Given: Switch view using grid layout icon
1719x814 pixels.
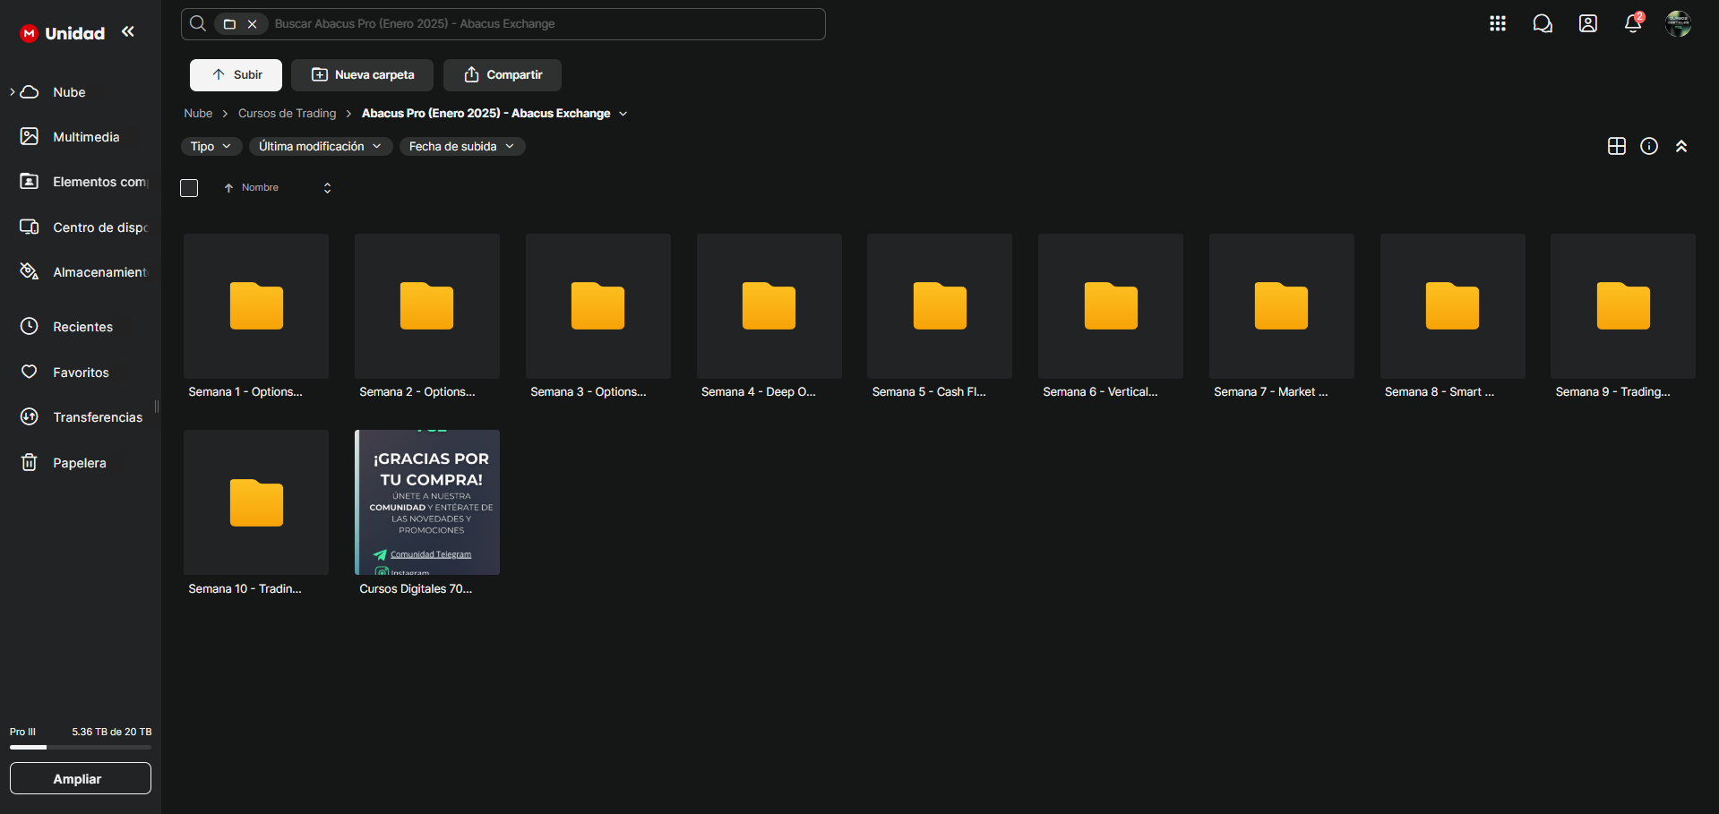Looking at the screenshot, I should [x=1616, y=146].
